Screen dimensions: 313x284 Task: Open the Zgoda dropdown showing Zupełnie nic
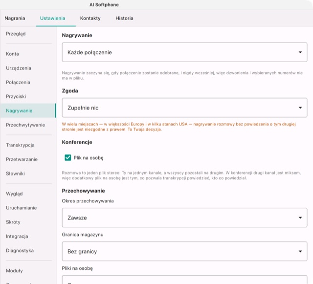184,108
